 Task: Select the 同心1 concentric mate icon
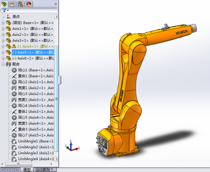click(x=14, y=70)
